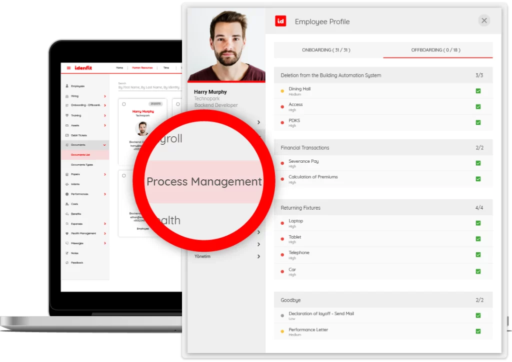This screenshot has height=362, width=512.
Task: Click the Hiring sidebar icon
Action: [x=67, y=96]
